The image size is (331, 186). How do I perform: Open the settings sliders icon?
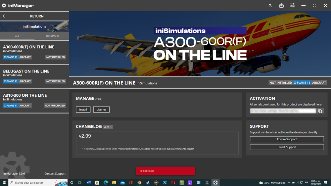(293, 6)
